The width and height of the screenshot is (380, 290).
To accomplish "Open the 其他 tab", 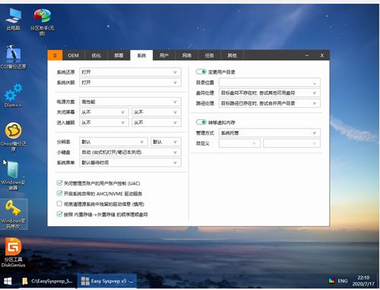I will 232,55.
